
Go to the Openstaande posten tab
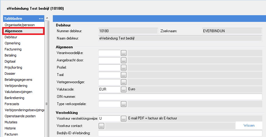coord(20,116)
